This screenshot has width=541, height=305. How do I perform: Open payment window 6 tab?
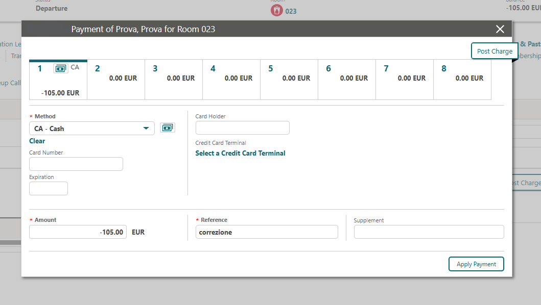pos(347,79)
